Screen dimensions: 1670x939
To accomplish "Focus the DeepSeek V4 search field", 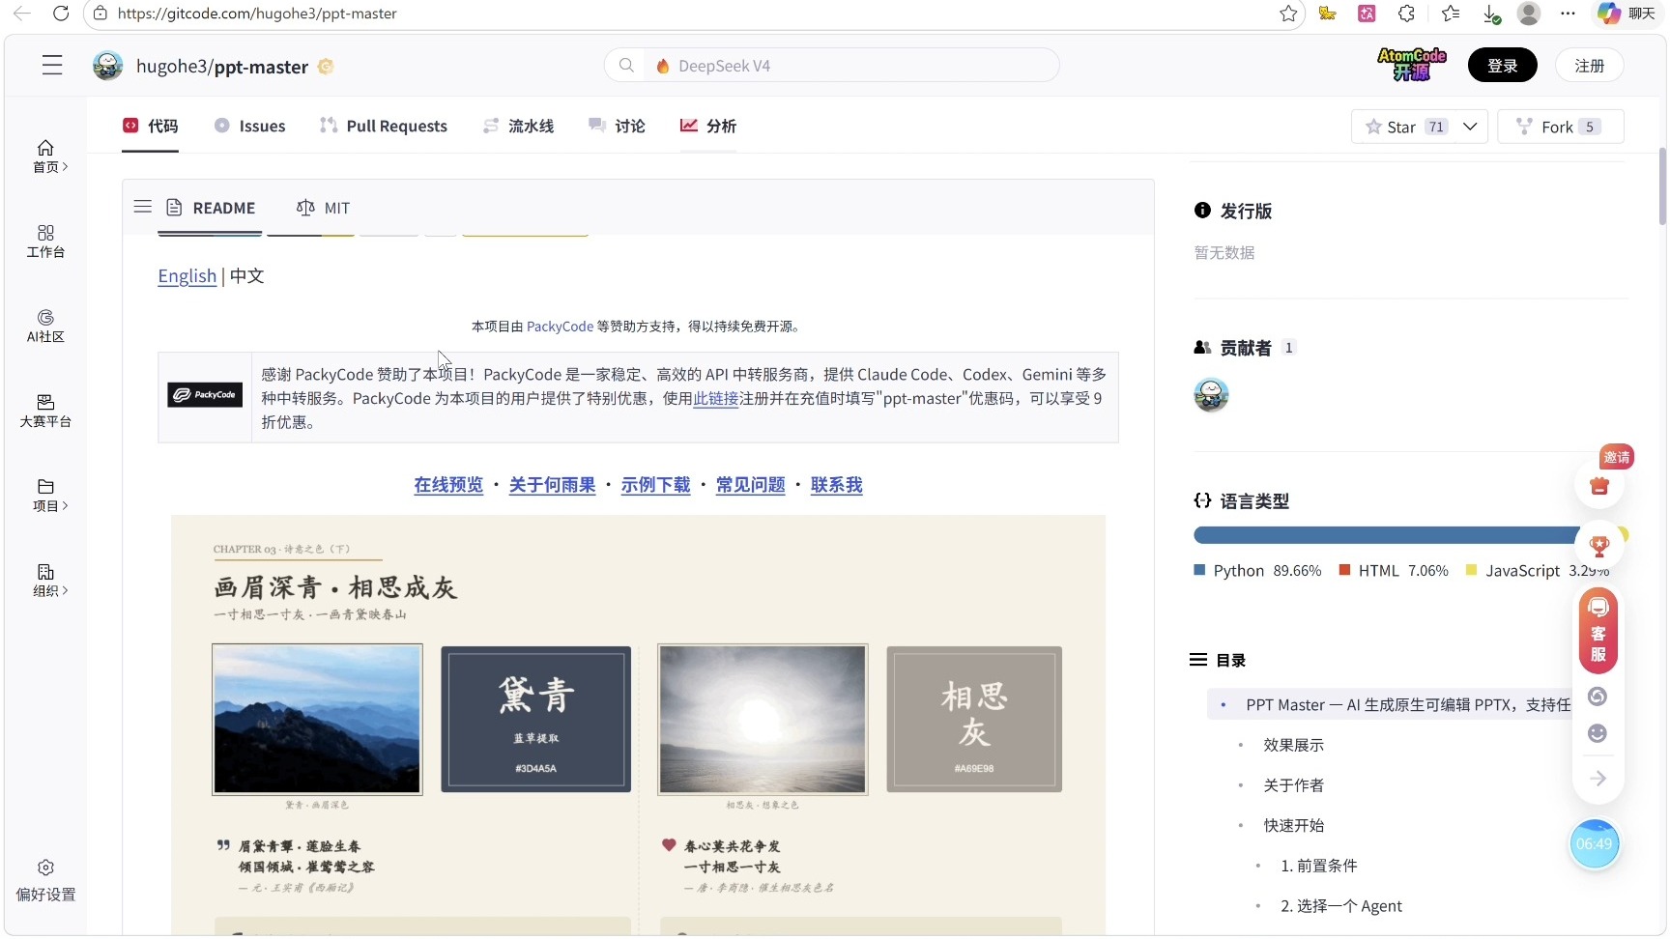I will [x=831, y=66].
